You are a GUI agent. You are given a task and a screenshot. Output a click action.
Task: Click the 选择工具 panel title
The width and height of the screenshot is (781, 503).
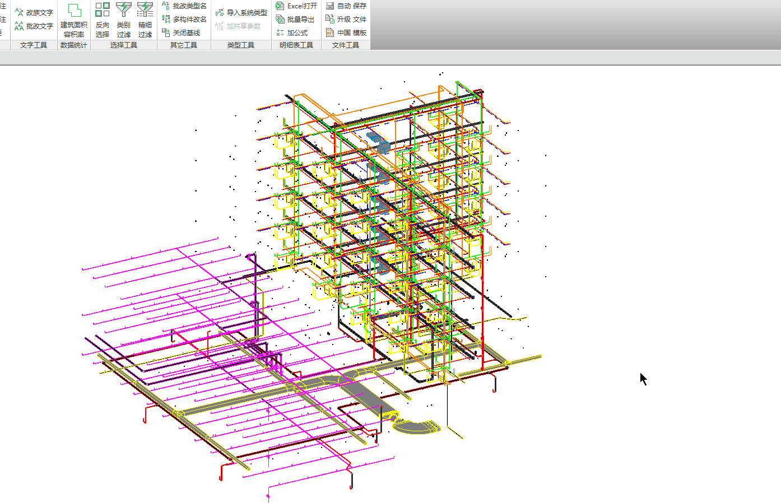pos(124,45)
